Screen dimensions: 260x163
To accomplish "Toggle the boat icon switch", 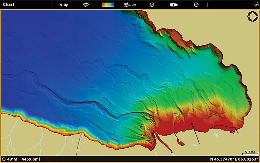I will click(x=174, y=5).
